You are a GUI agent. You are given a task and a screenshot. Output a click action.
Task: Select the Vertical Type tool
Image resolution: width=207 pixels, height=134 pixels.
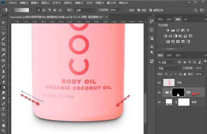pos(3,109)
